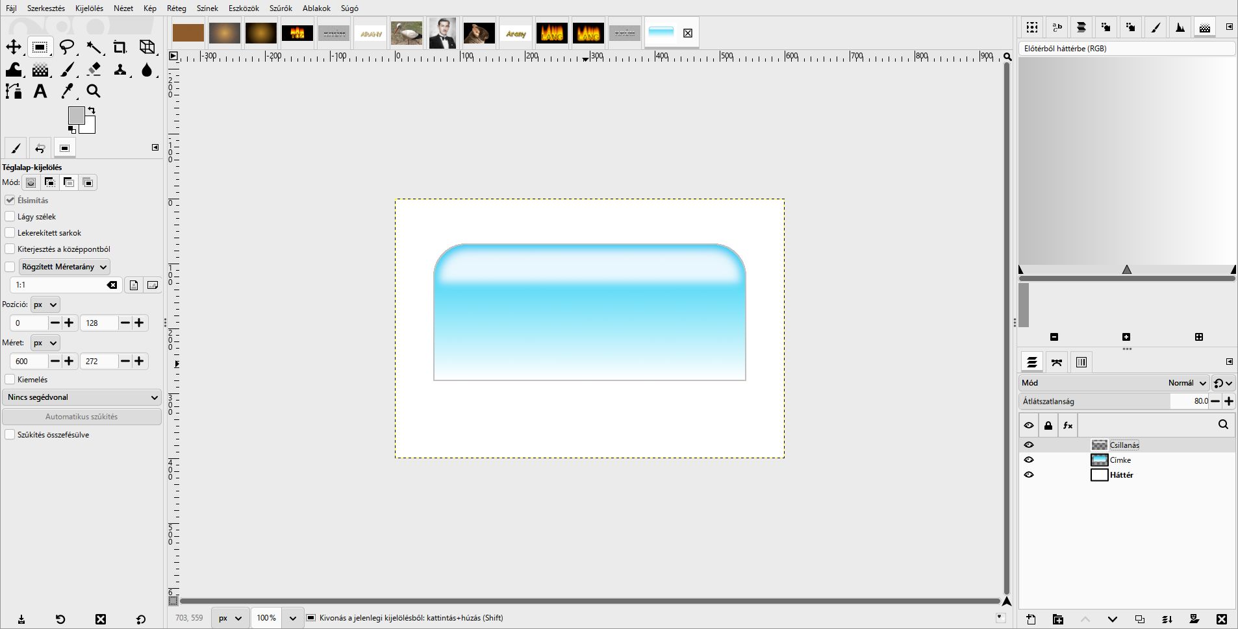This screenshot has width=1238, height=629.
Task: Enable Lekerekített sarkok checkbox
Action: click(x=10, y=232)
